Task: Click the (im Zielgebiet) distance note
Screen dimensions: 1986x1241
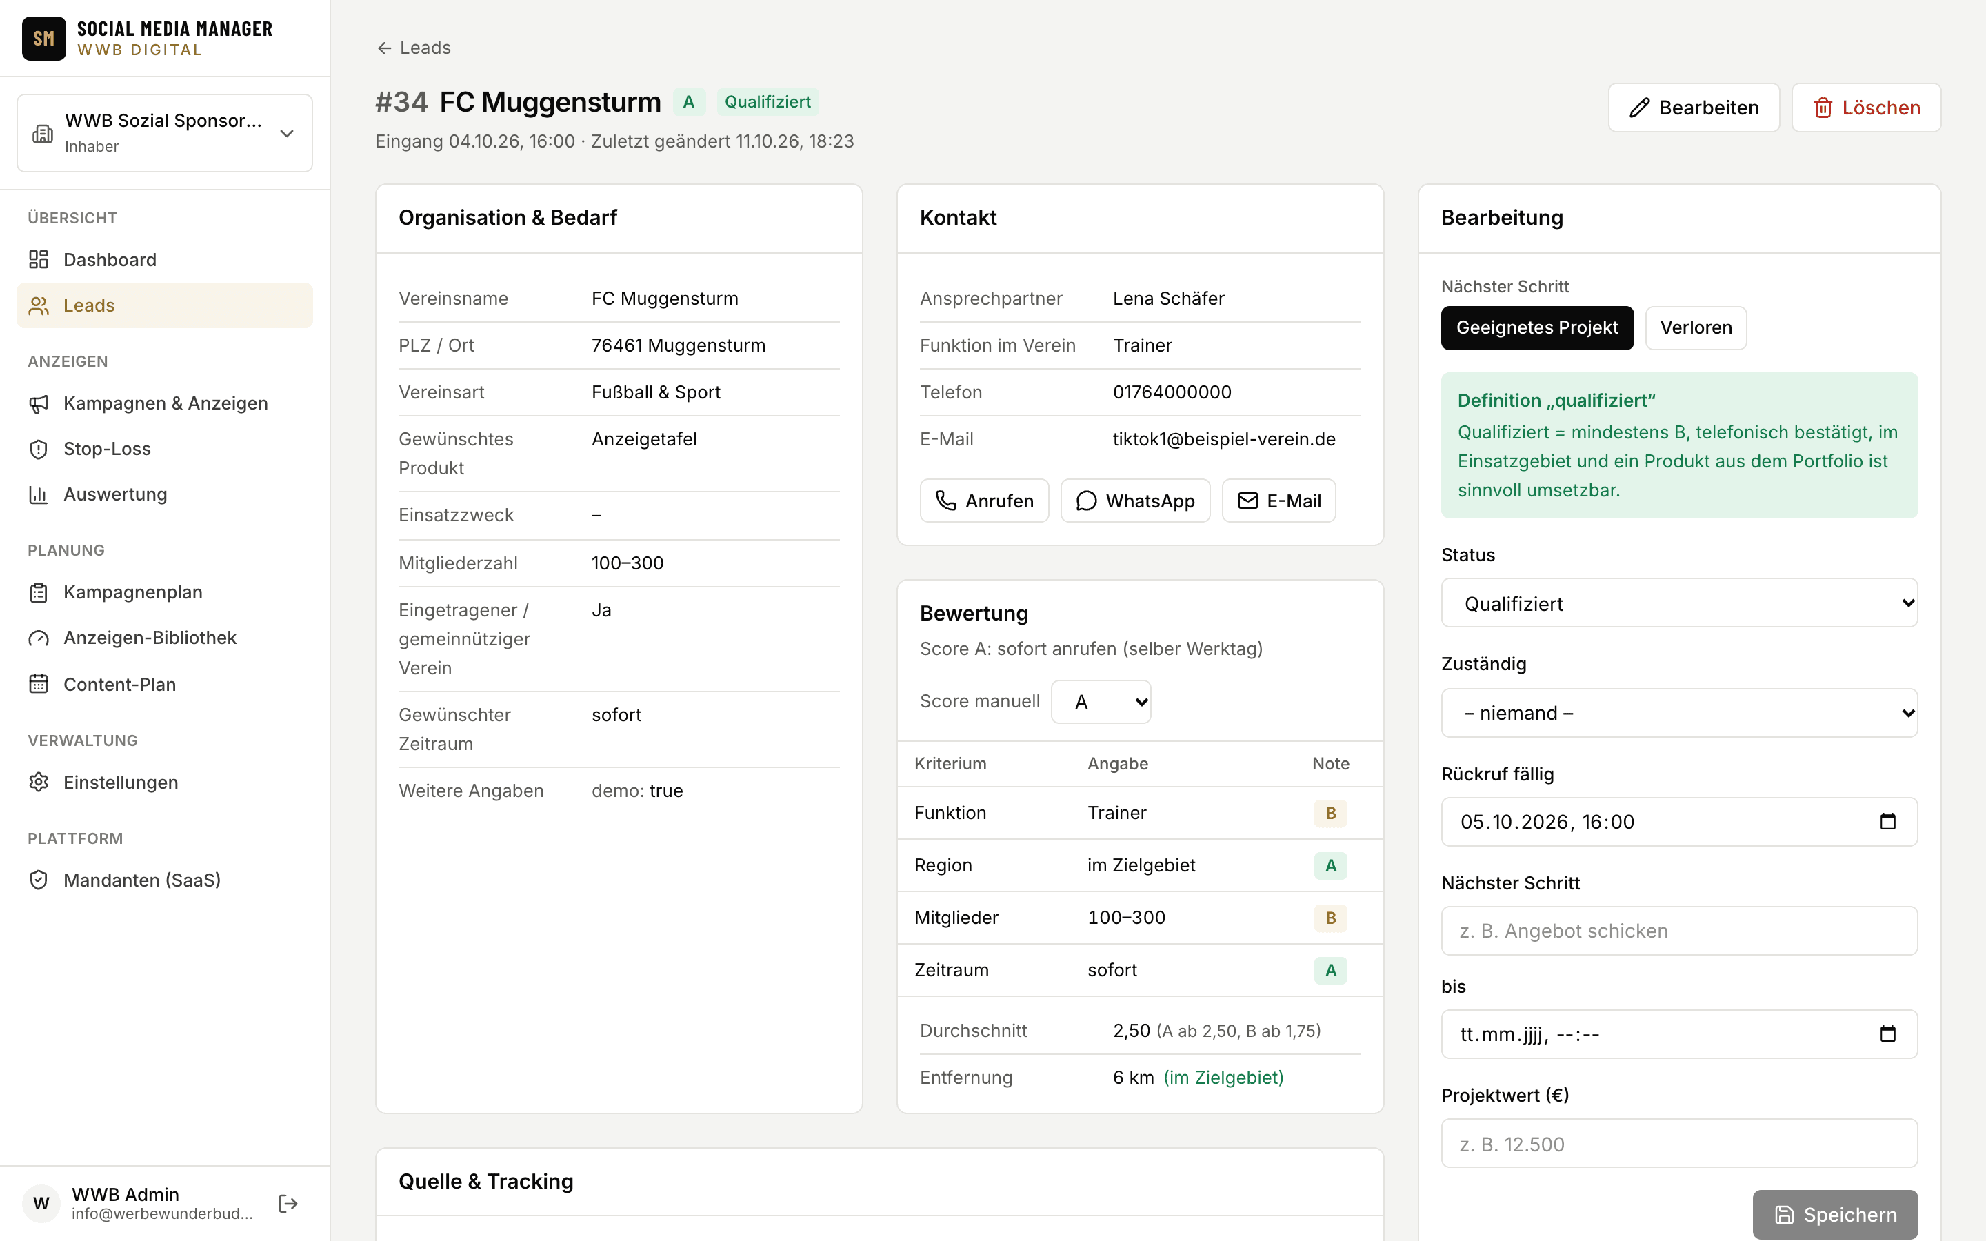Action: [1223, 1078]
